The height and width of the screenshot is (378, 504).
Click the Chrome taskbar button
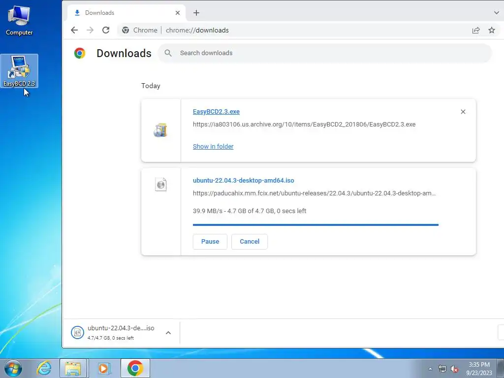pyautogui.click(x=135, y=368)
